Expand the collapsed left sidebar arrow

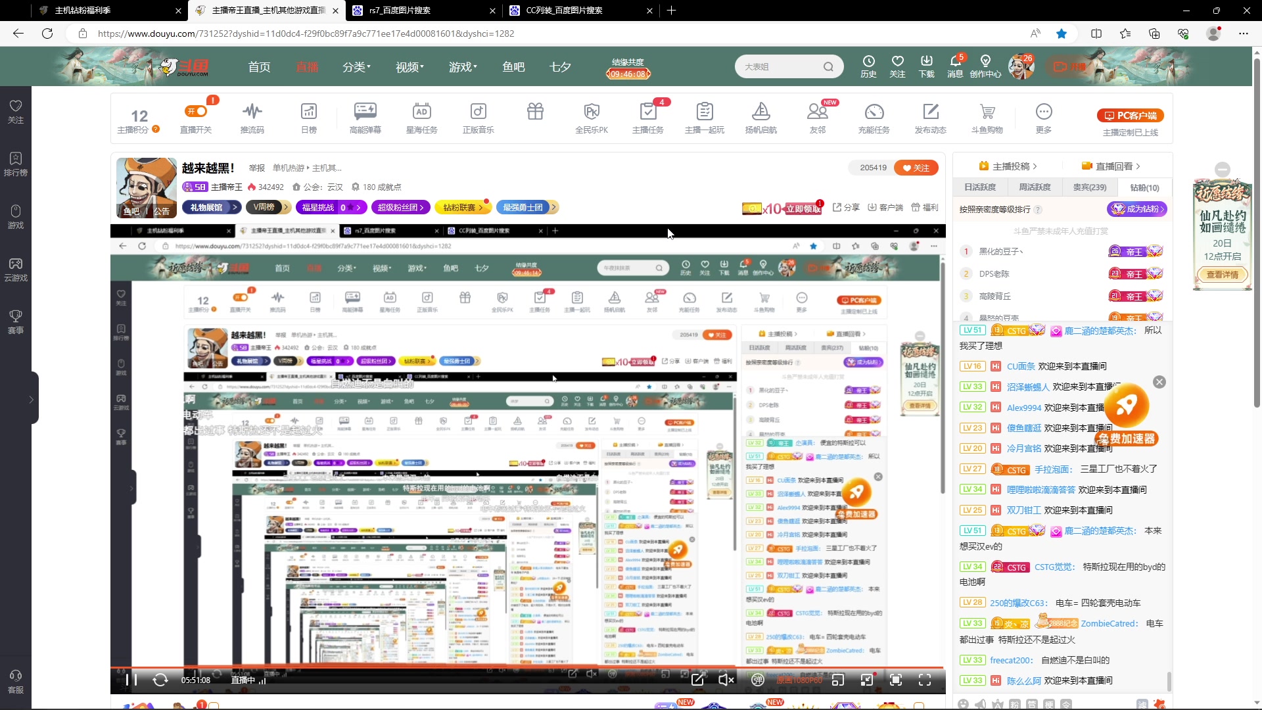point(31,399)
